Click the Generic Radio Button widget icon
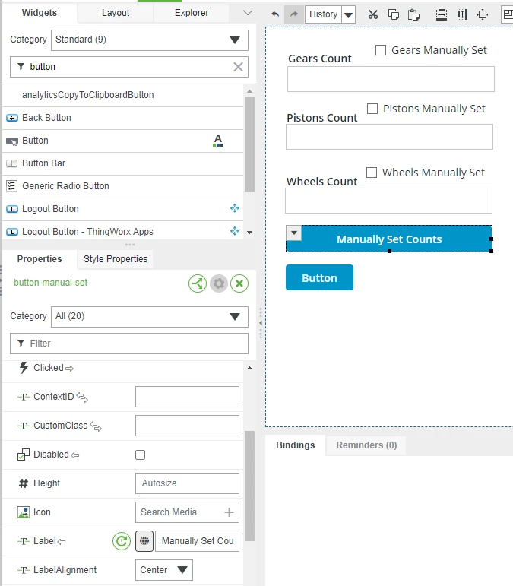Viewport: 513px width, 586px height. tap(12, 186)
